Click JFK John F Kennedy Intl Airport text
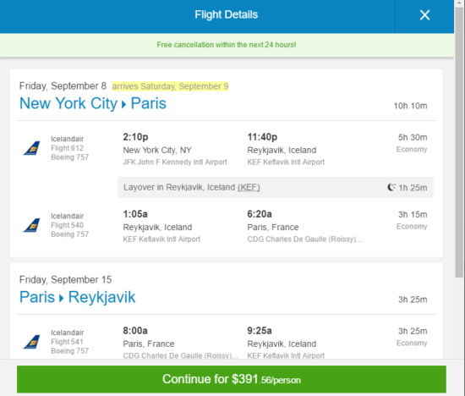Screen dimensions: 465x396 click(x=175, y=162)
